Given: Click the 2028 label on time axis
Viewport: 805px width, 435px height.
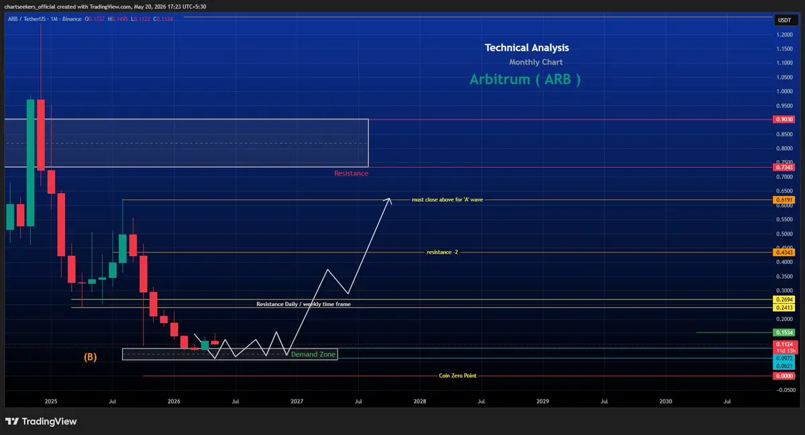Looking at the screenshot, I should click(x=420, y=401).
